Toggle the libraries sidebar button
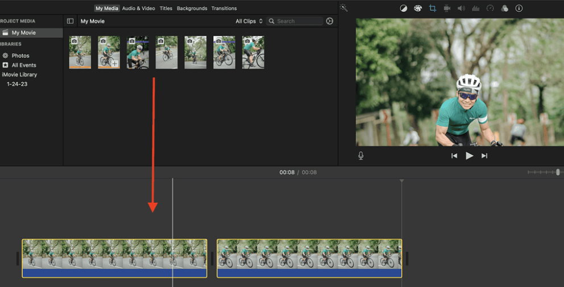The width and height of the screenshot is (564, 287). coord(70,21)
